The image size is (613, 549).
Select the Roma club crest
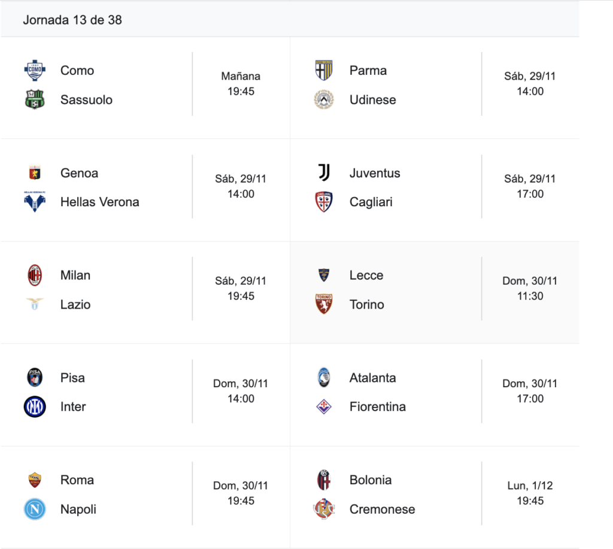pos(35,480)
